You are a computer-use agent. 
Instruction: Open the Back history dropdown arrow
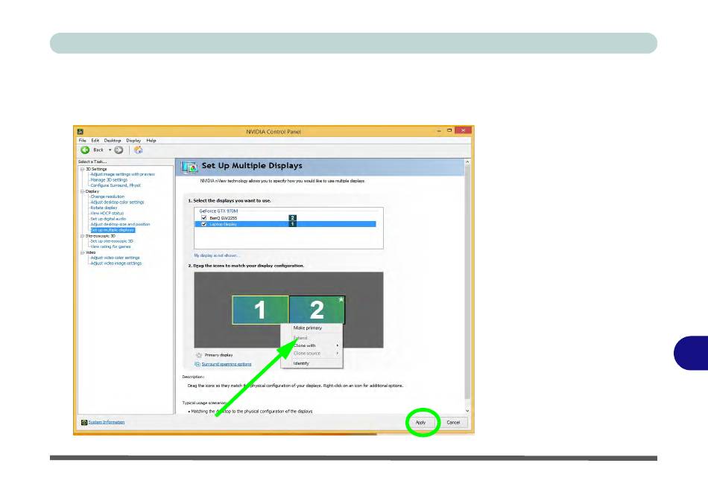click(x=110, y=150)
